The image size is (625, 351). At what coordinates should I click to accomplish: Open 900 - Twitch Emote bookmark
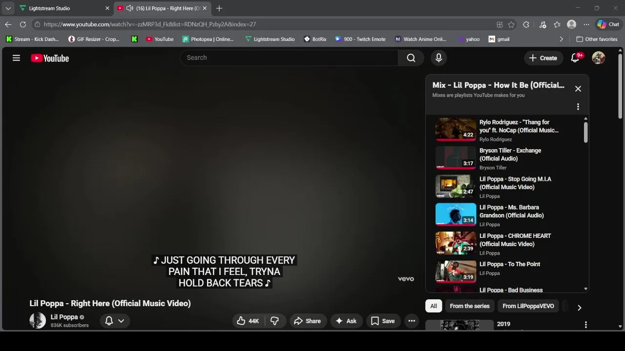(x=360, y=39)
